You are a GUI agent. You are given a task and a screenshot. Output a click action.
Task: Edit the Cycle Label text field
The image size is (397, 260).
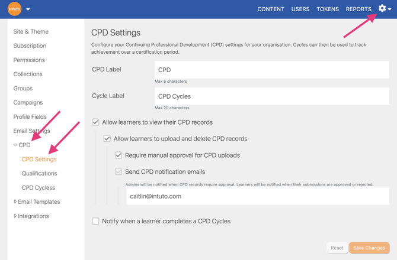coord(271,96)
